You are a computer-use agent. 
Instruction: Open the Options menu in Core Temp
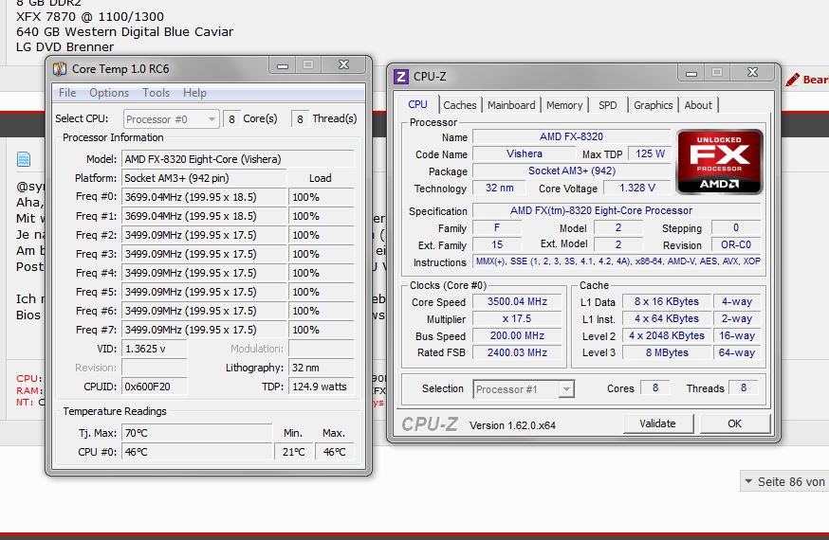click(x=109, y=93)
